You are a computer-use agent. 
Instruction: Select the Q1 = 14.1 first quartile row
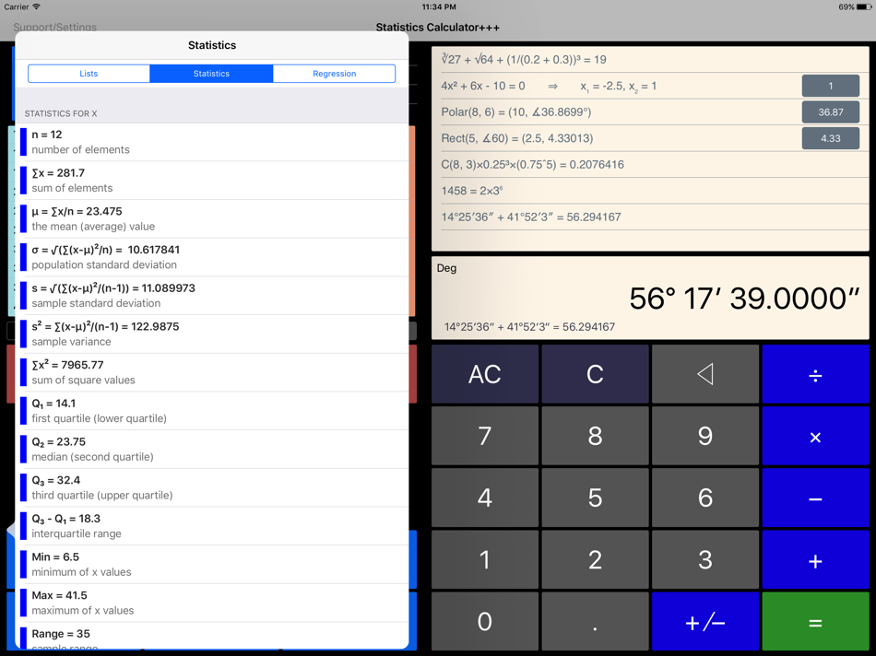click(x=212, y=411)
